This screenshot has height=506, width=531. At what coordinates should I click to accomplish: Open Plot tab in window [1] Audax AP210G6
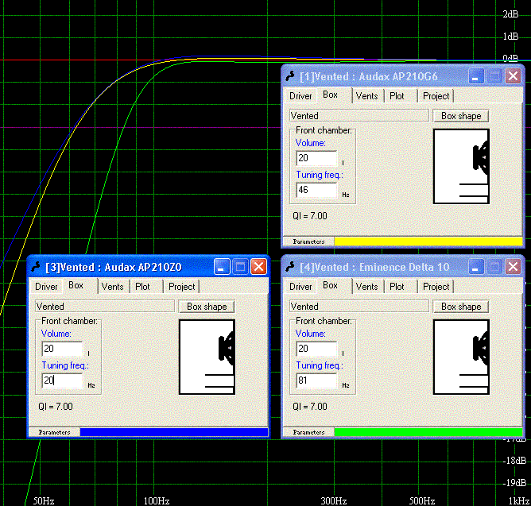pos(397,96)
